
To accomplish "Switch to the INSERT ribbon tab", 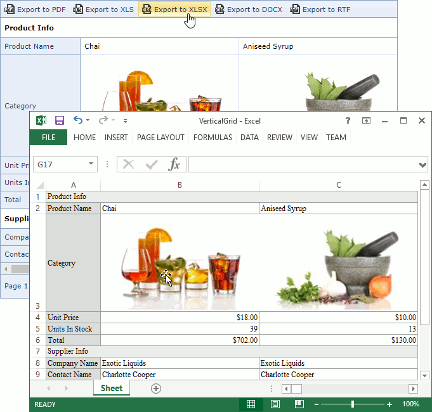I will tap(116, 138).
